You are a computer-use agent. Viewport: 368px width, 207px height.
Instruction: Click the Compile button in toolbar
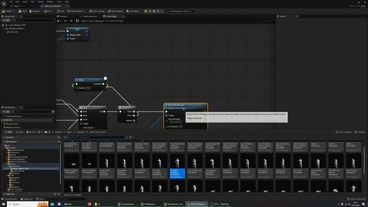(7, 11)
